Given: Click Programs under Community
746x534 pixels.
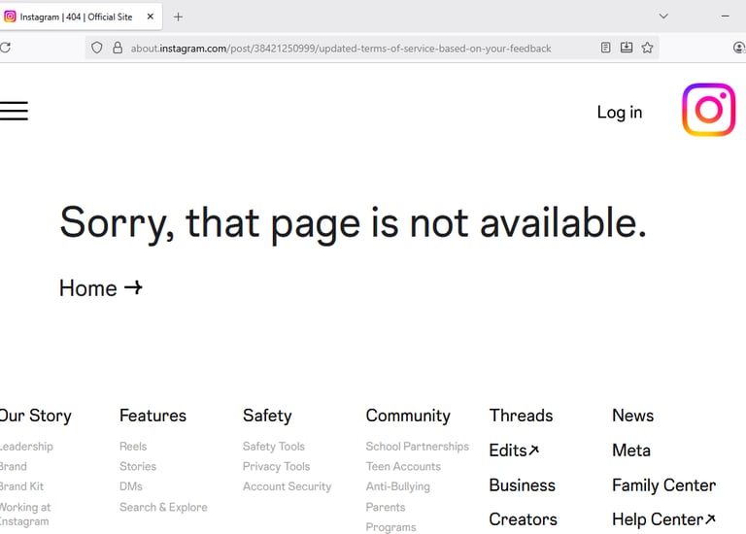Looking at the screenshot, I should (x=390, y=527).
